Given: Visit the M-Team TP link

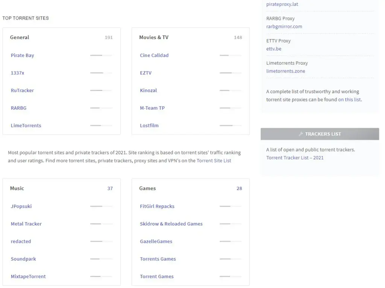Looking at the screenshot, I should coord(152,108).
